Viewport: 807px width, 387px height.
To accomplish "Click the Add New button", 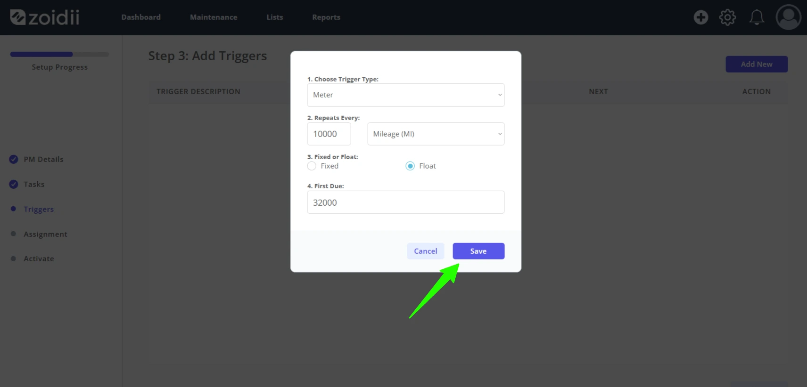I will click(x=757, y=64).
